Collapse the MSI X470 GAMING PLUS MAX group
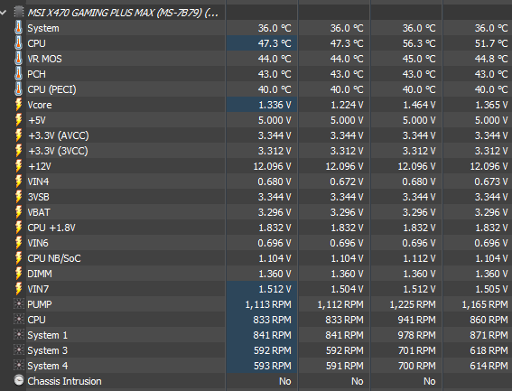The image size is (512, 391). 4,13
